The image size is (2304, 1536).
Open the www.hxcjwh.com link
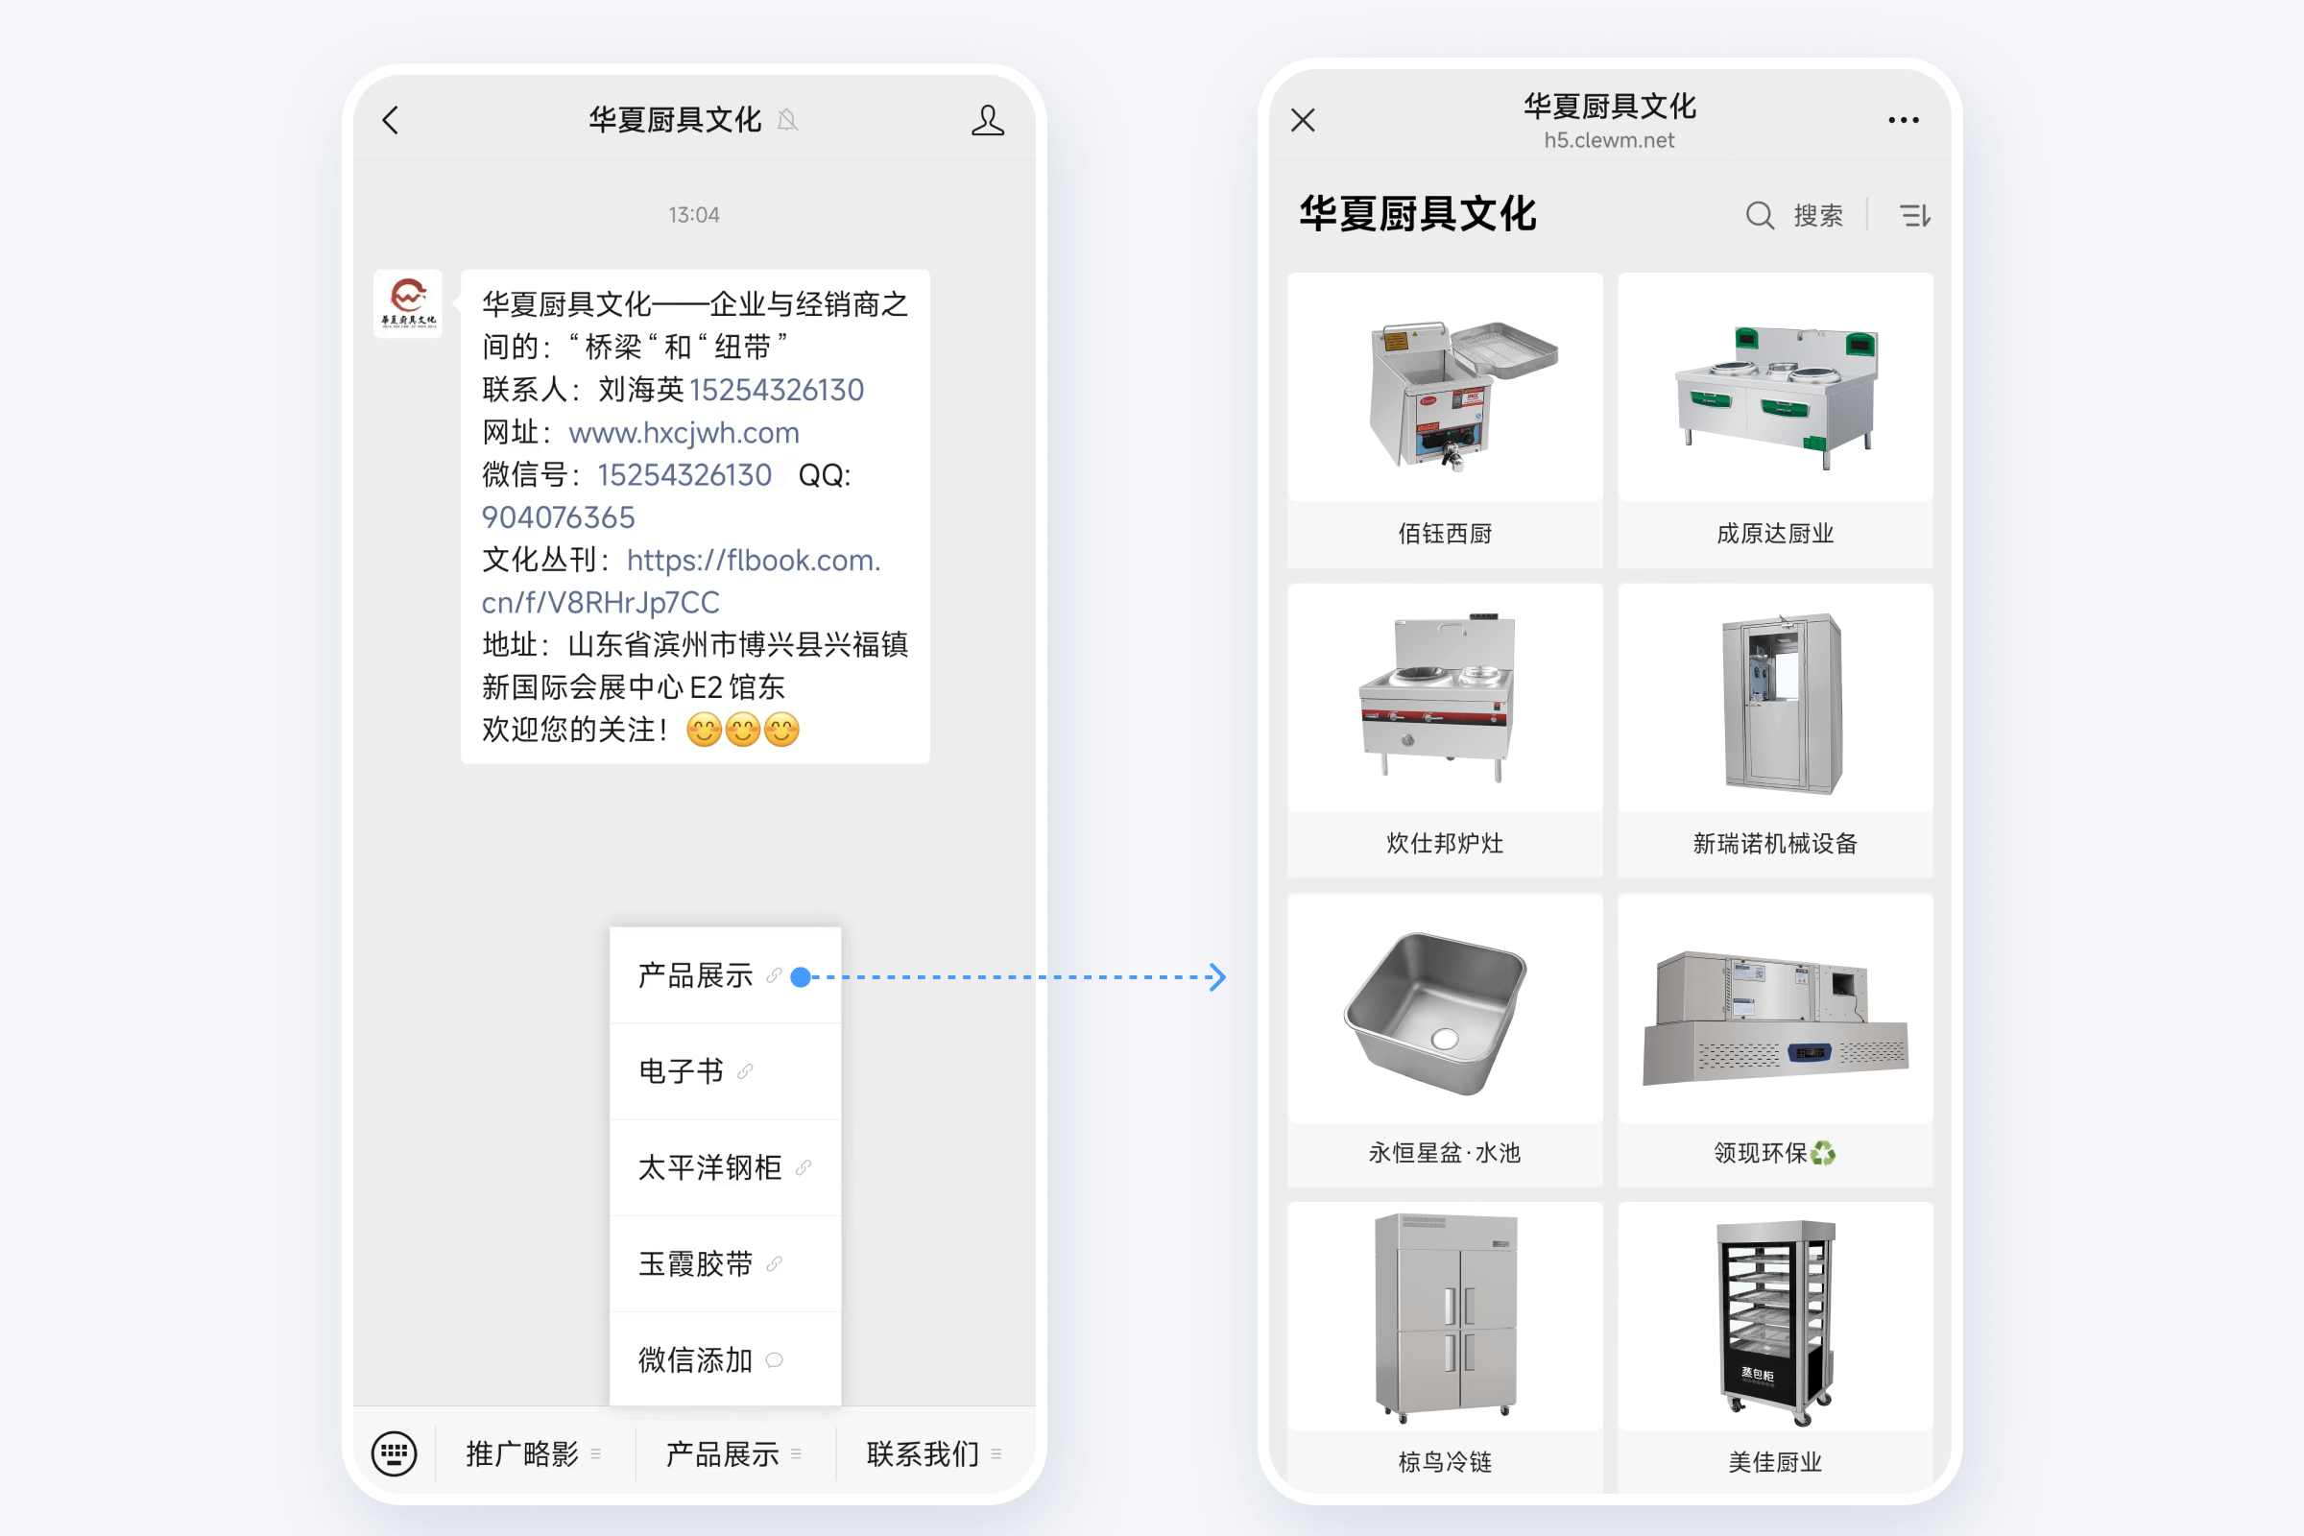(684, 433)
